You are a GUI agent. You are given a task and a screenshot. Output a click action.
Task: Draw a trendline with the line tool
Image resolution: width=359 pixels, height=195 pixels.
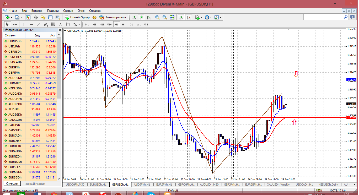click(39, 24)
